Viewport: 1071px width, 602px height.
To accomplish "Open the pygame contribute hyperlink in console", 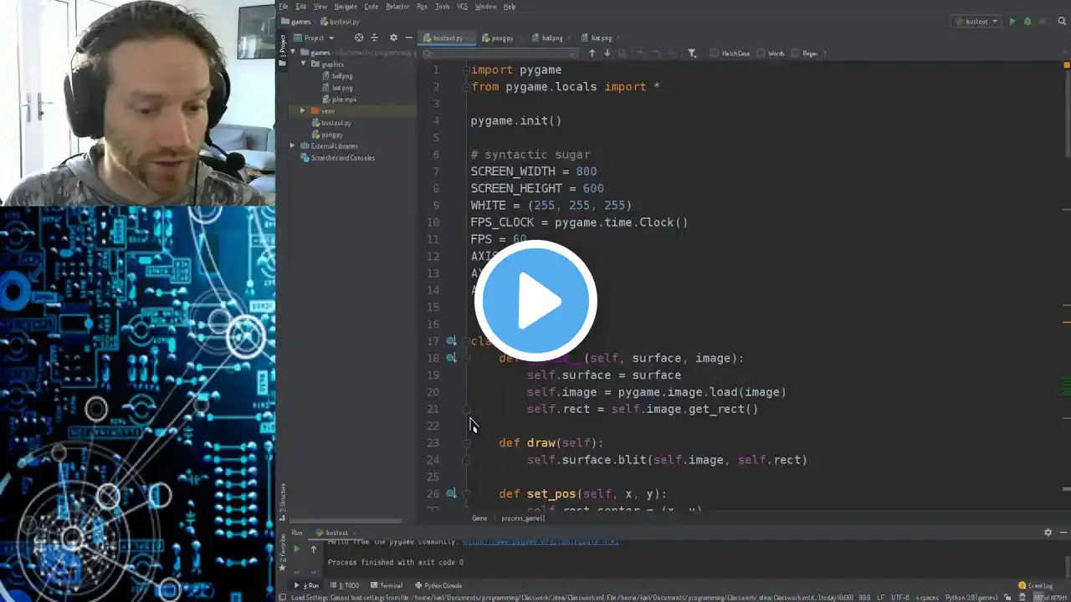I will pos(541,542).
